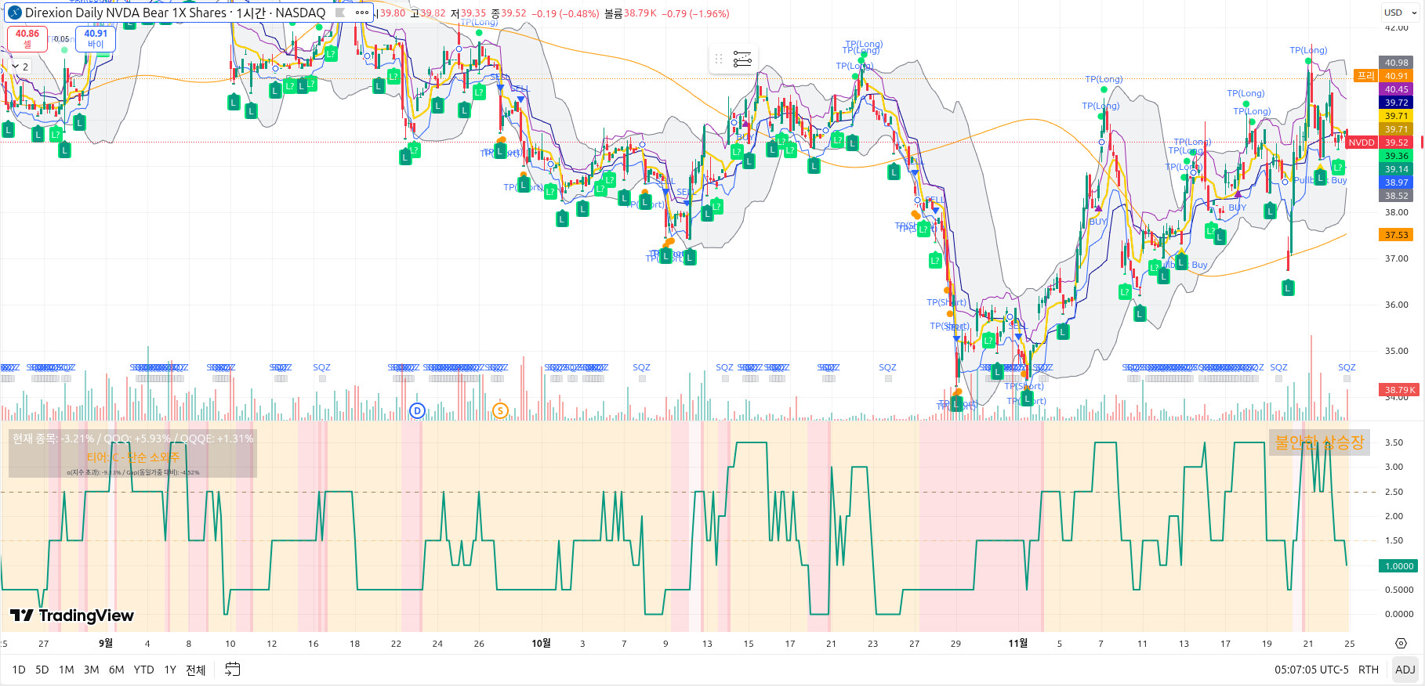Image resolution: width=1425 pixels, height=686 pixels.
Task: Click the 현재 종목 performance row in table
Action: coord(132,439)
